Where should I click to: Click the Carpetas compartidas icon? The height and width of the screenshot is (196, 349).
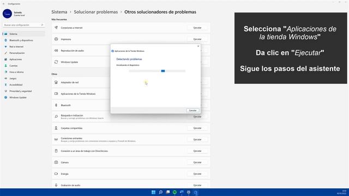point(56,128)
